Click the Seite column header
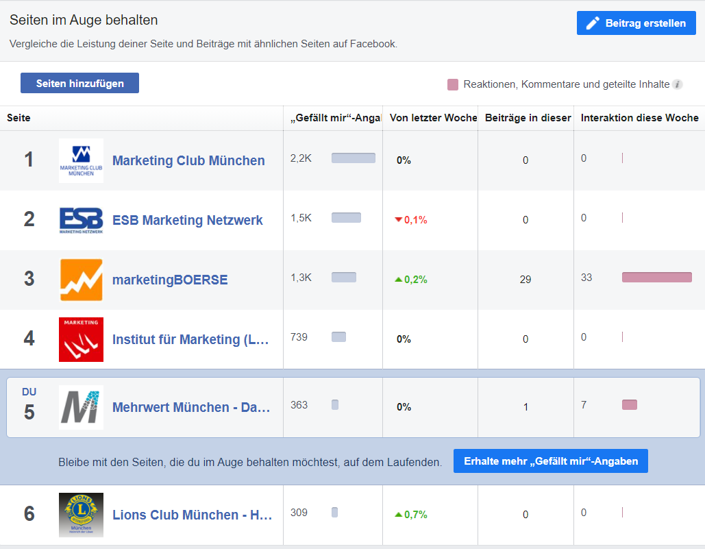 coord(18,118)
